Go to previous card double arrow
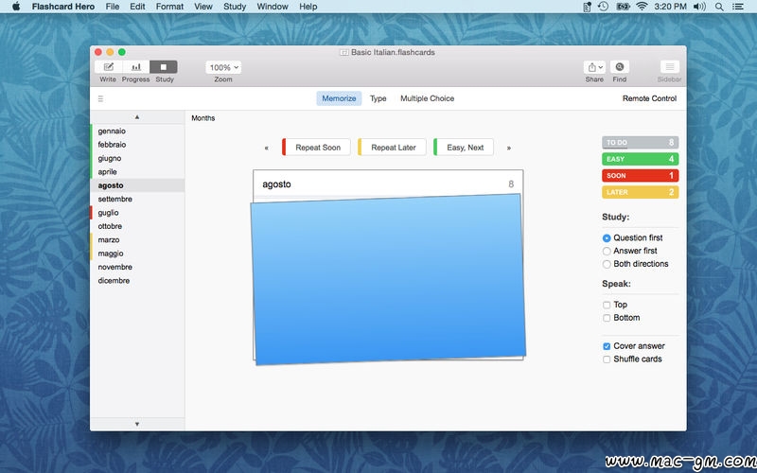This screenshot has width=757, height=473. [x=267, y=148]
